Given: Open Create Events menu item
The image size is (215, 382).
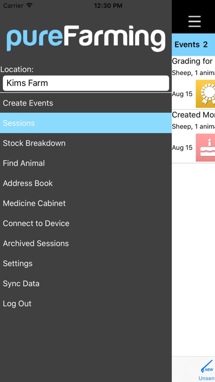Looking at the screenshot, I should [x=86, y=103].
